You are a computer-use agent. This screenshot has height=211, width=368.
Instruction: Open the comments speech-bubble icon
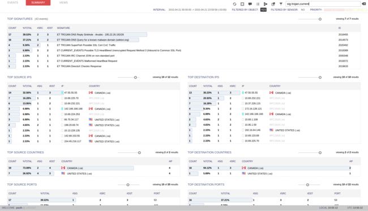click(x=250, y=4)
